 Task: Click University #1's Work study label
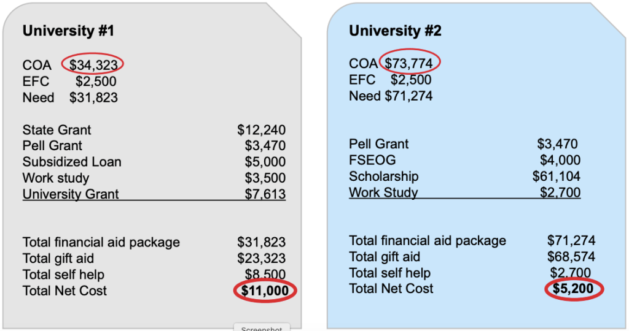pos(56,178)
